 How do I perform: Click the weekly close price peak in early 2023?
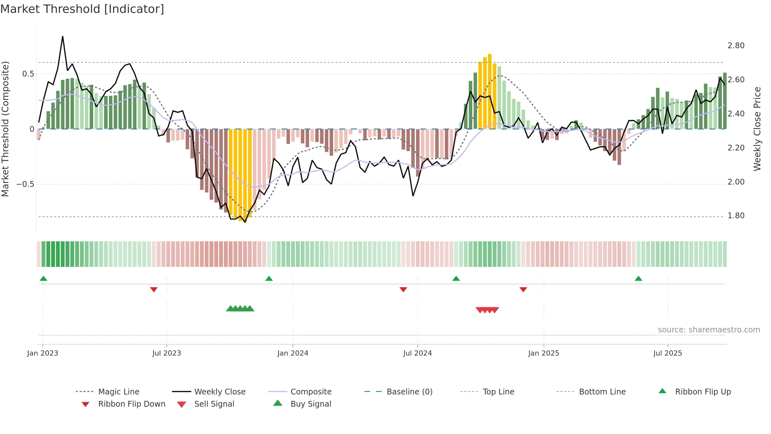(63, 37)
